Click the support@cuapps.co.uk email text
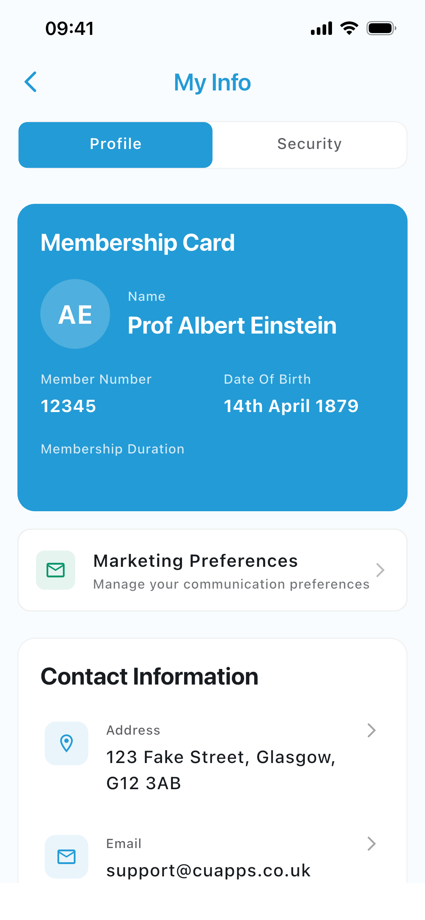 click(x=208, y=870)
